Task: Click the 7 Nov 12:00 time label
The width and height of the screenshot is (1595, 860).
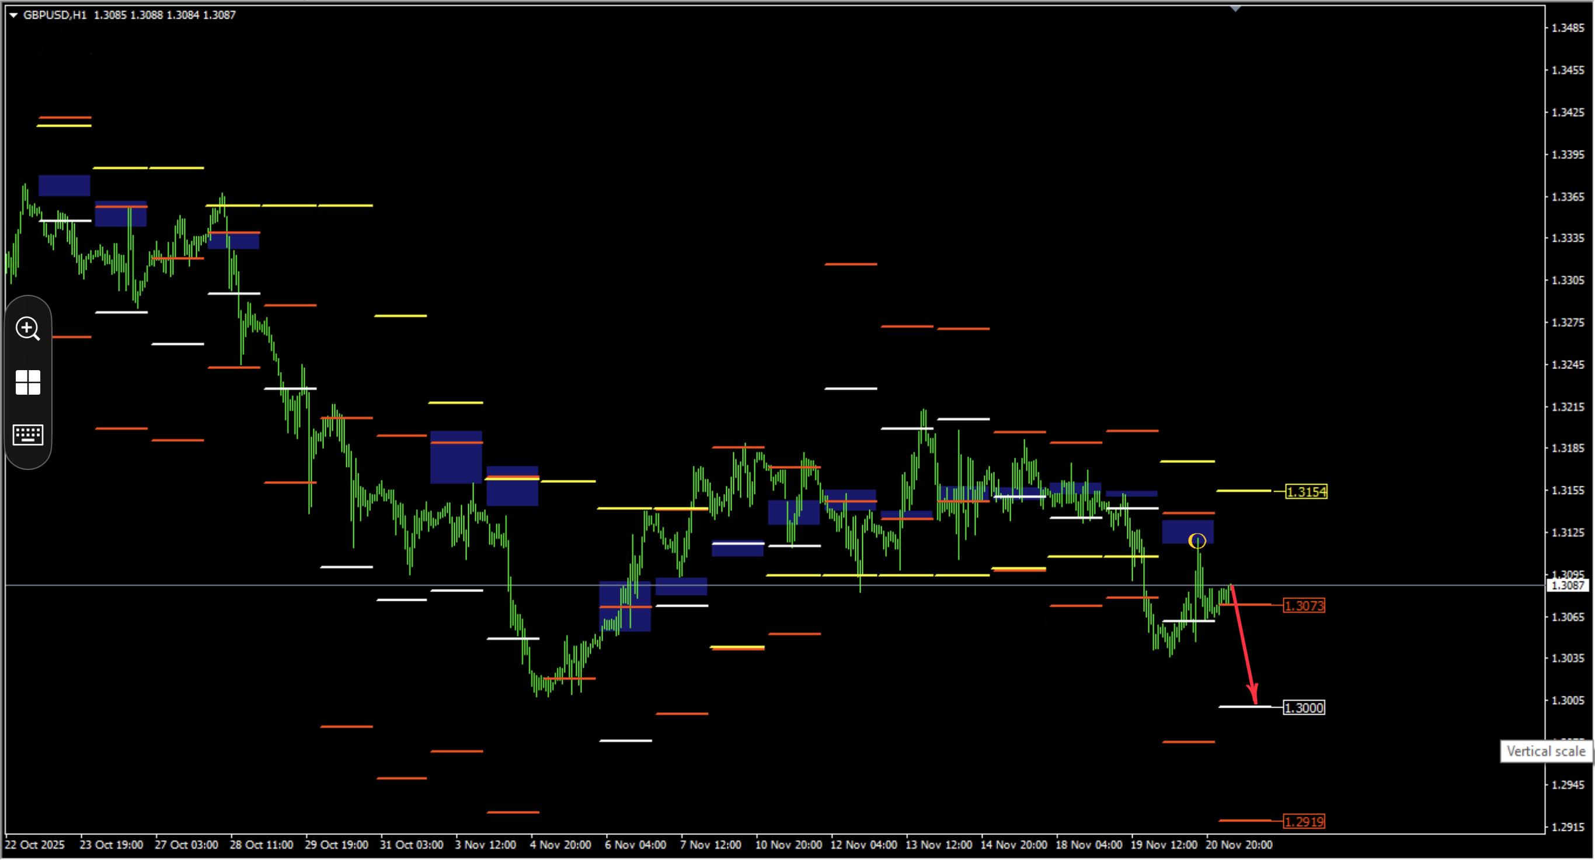Action: pyautogui.click(x=710, y=844)
